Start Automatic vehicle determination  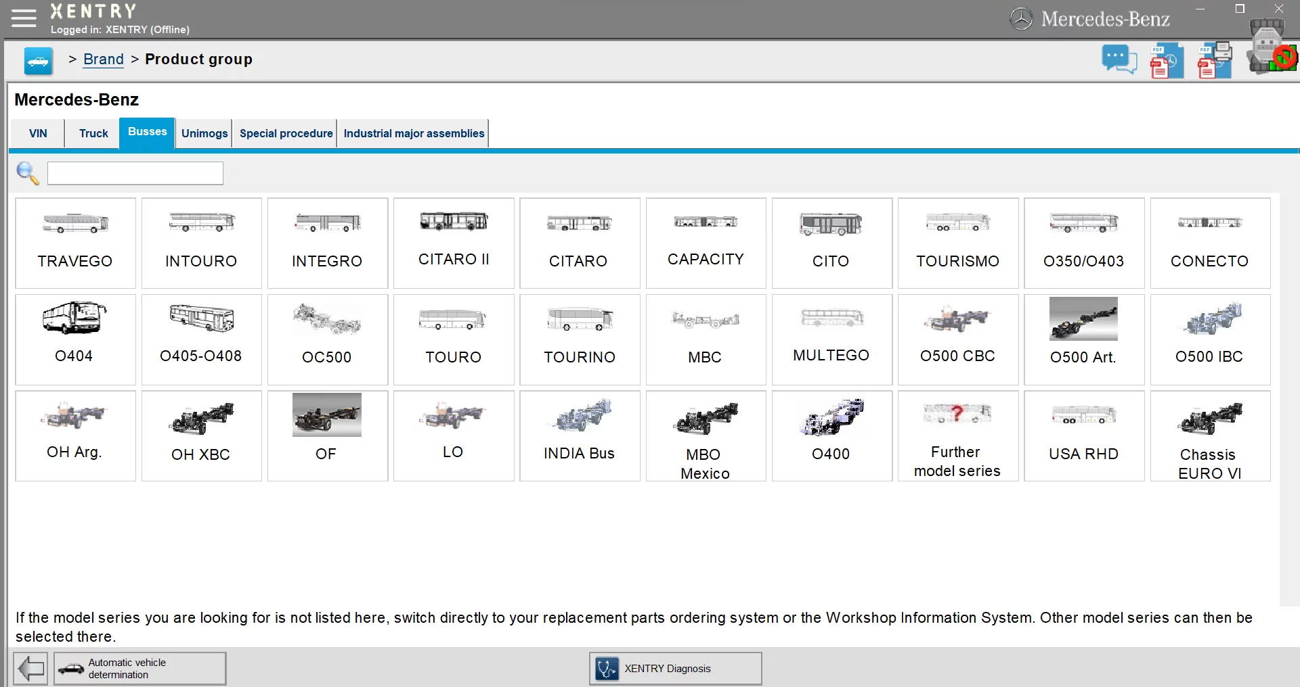[139, 669]
